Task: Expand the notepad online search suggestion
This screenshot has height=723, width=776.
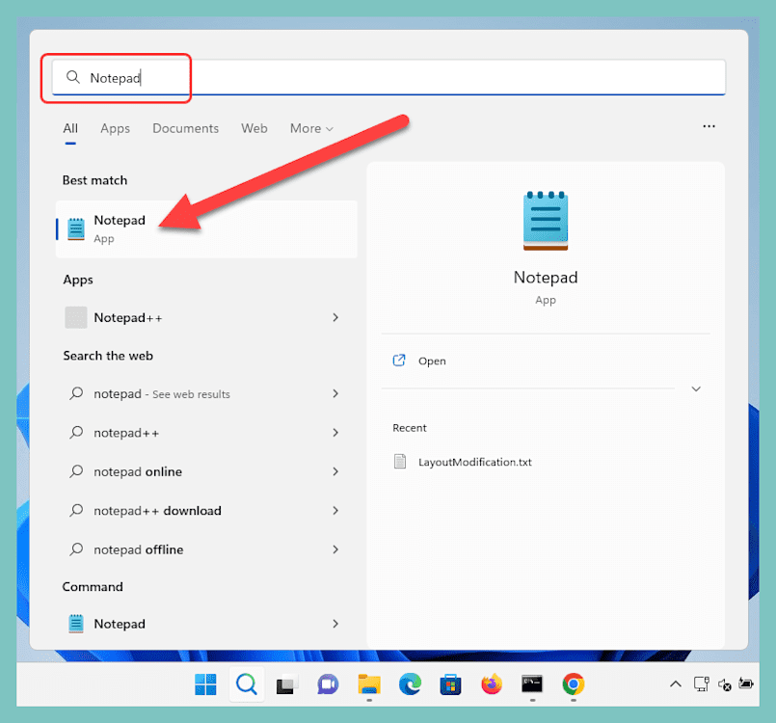Action: click(x=334, y=471)
